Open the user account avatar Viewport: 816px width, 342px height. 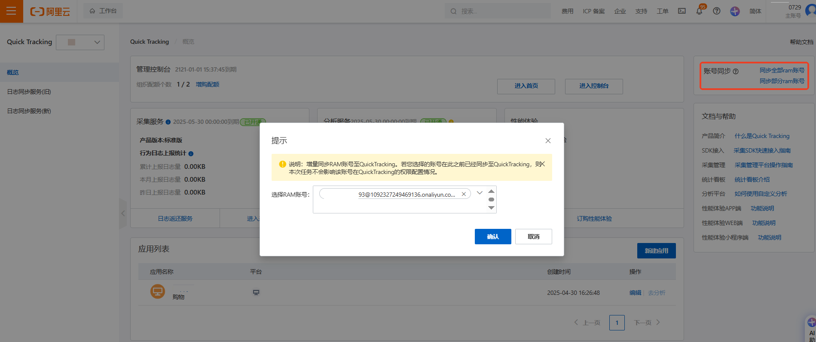[x=811, y=10]
